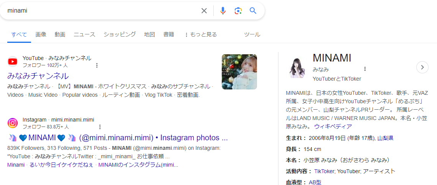
Task: Open Google Lens image search icon
Action: tap(238, 11)
